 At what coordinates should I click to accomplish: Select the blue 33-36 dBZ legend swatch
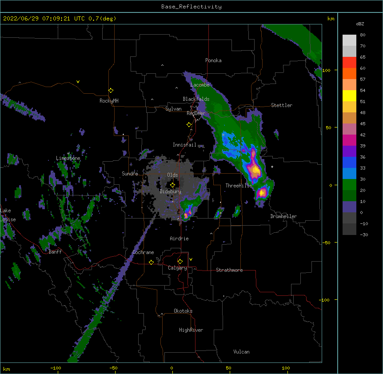pyautogui.click(x=349, y=162)
